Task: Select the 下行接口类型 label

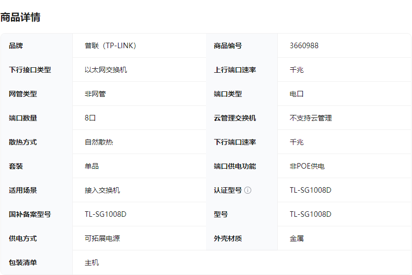Action: [30, 70]
